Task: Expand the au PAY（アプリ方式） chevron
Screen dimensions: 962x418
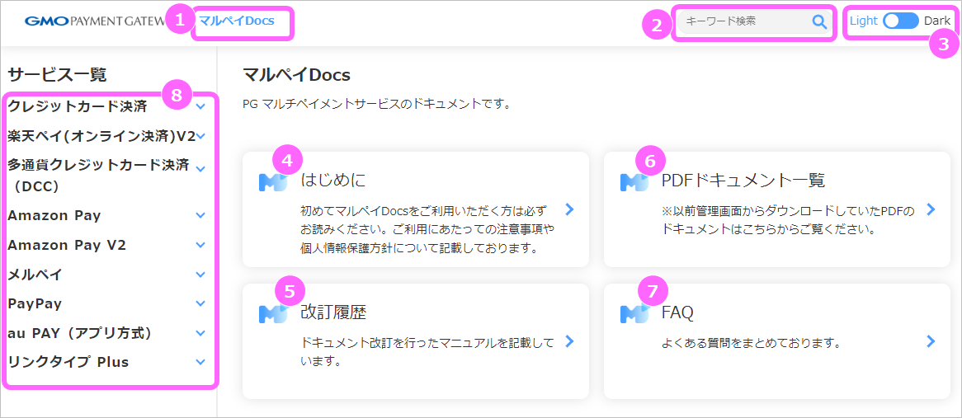Action: [x=200, y=333]
